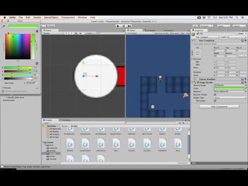This screenshot has height=186, width=248.
Task: Click the anchor presets stretch box
Action: tap(197, 53)
